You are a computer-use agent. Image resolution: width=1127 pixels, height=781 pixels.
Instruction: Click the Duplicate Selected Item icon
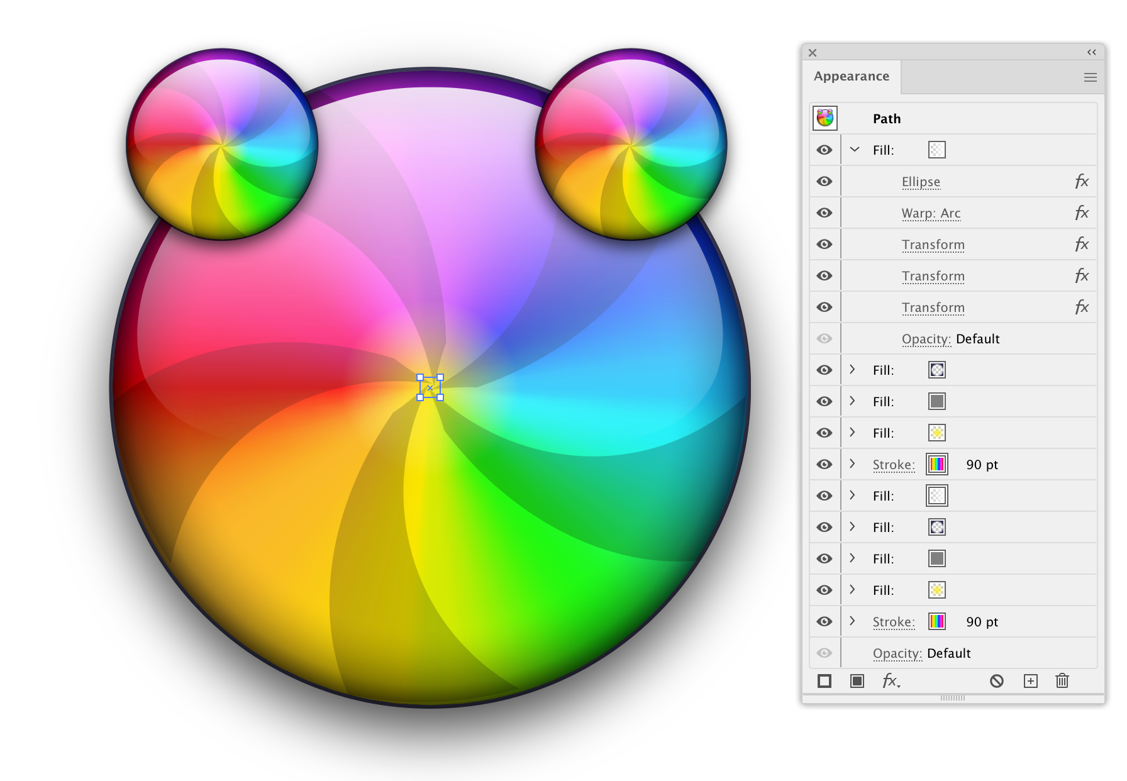point(1031,681)
